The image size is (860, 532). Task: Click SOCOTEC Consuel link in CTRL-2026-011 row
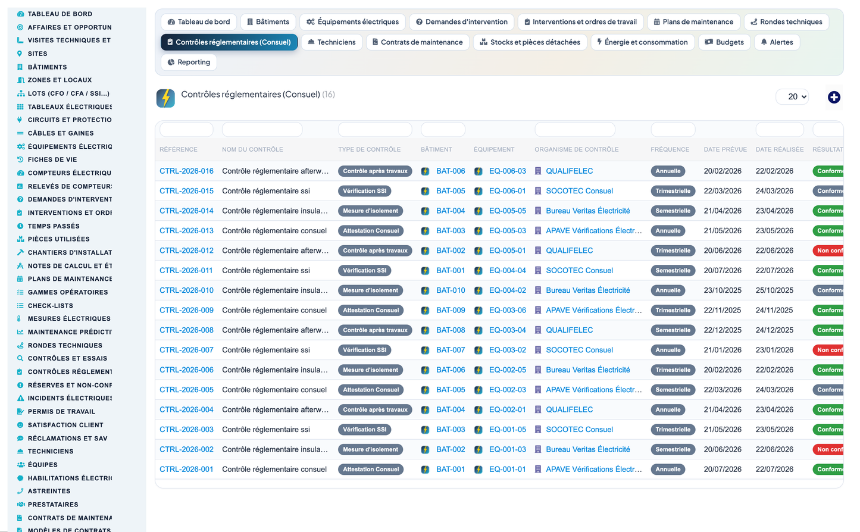coord(579,270)
